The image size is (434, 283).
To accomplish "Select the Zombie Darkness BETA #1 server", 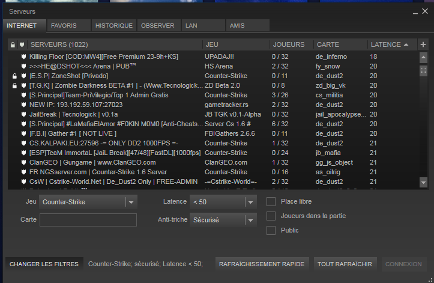I will pos(116,86).
